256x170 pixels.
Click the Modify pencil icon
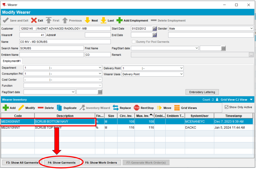[x=21, y=108]
